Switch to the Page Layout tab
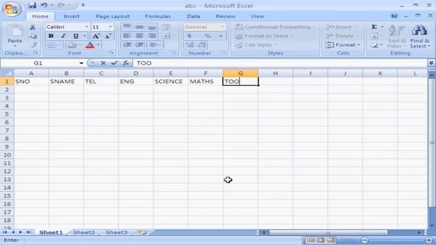 click(112, 16)
